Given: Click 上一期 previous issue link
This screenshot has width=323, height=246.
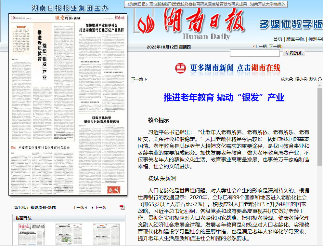Looking at the screenshot, I should pyautogui.click(x=260, y=47).
